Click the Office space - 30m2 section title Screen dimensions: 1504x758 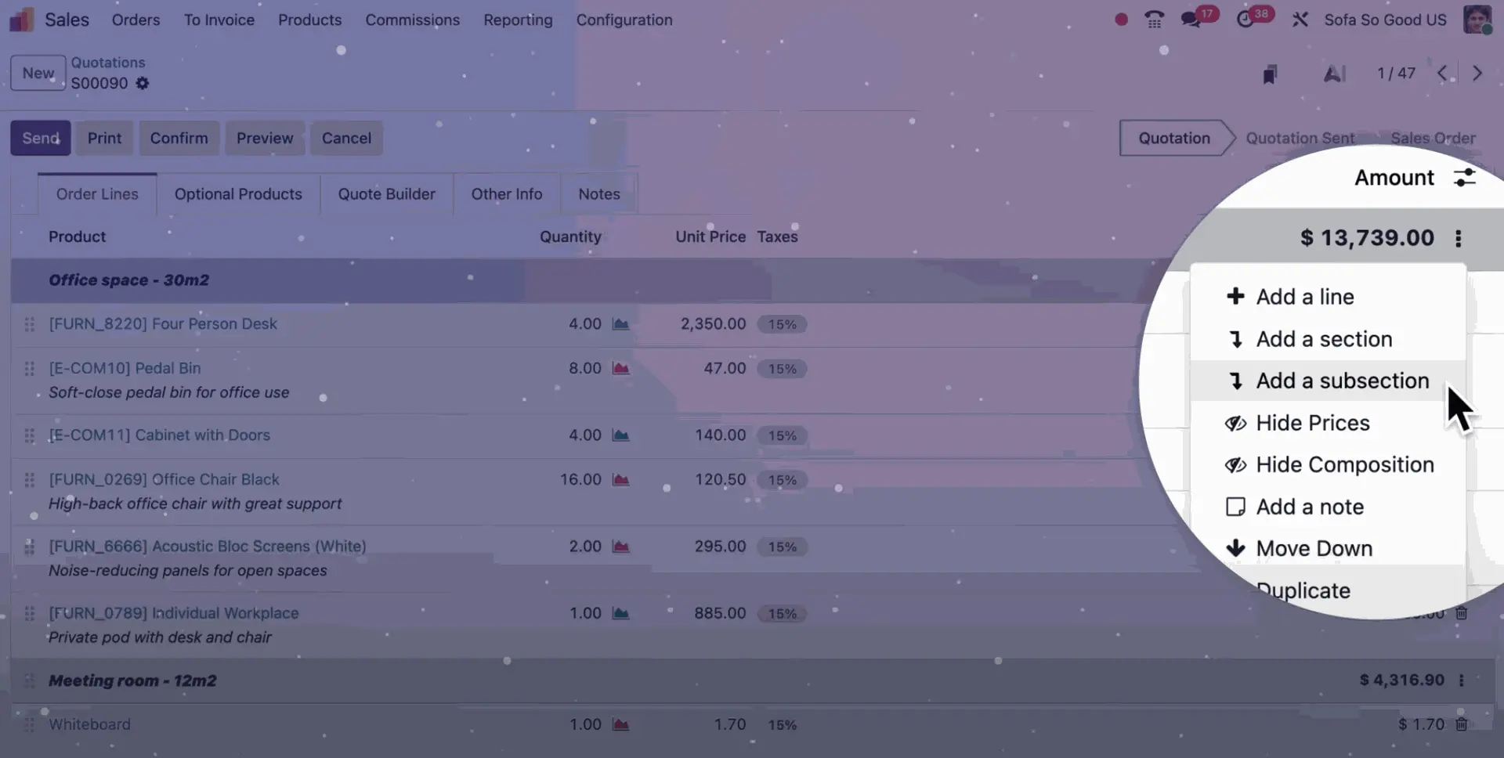pos(128,280)
